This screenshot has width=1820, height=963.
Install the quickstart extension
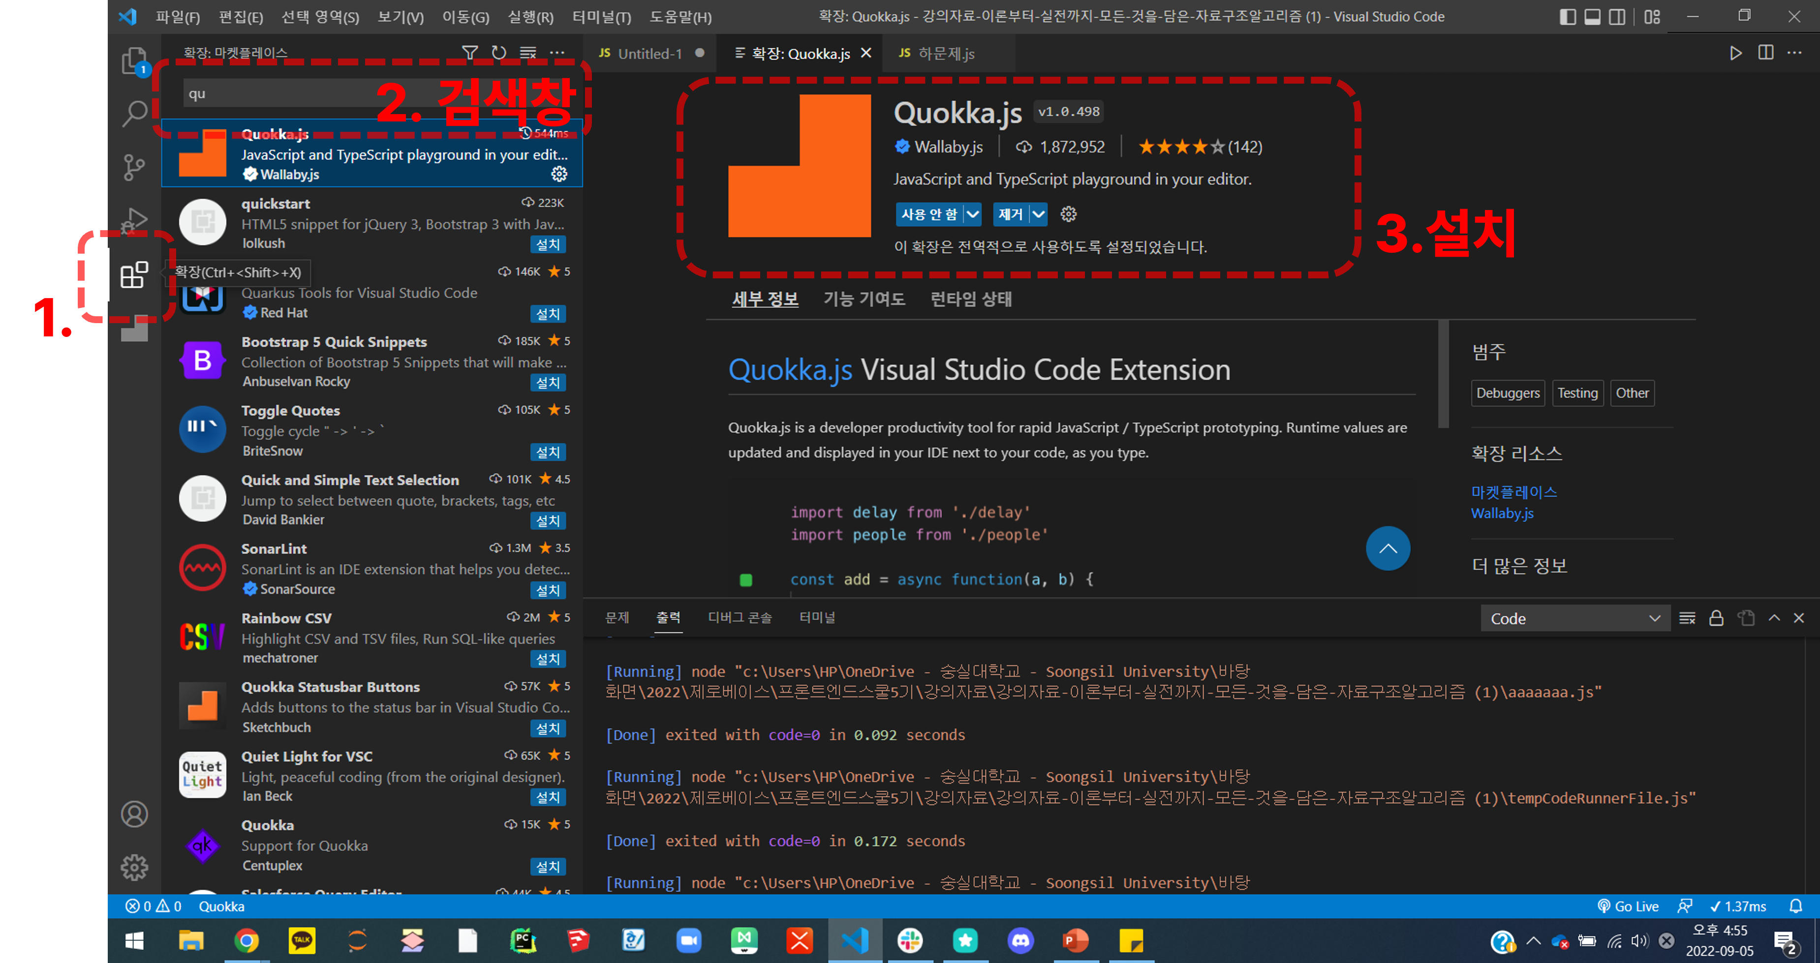coord(548,244)
